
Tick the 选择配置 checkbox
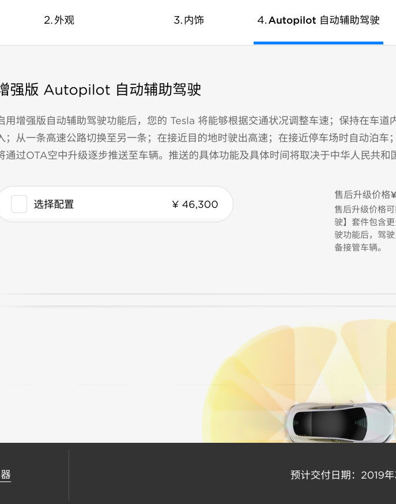(19, 204)
